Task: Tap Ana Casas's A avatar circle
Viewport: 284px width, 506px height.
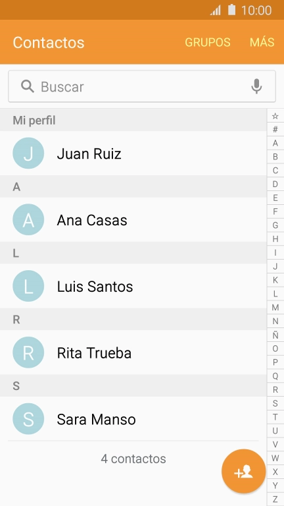Action: [x=28, y=219]
